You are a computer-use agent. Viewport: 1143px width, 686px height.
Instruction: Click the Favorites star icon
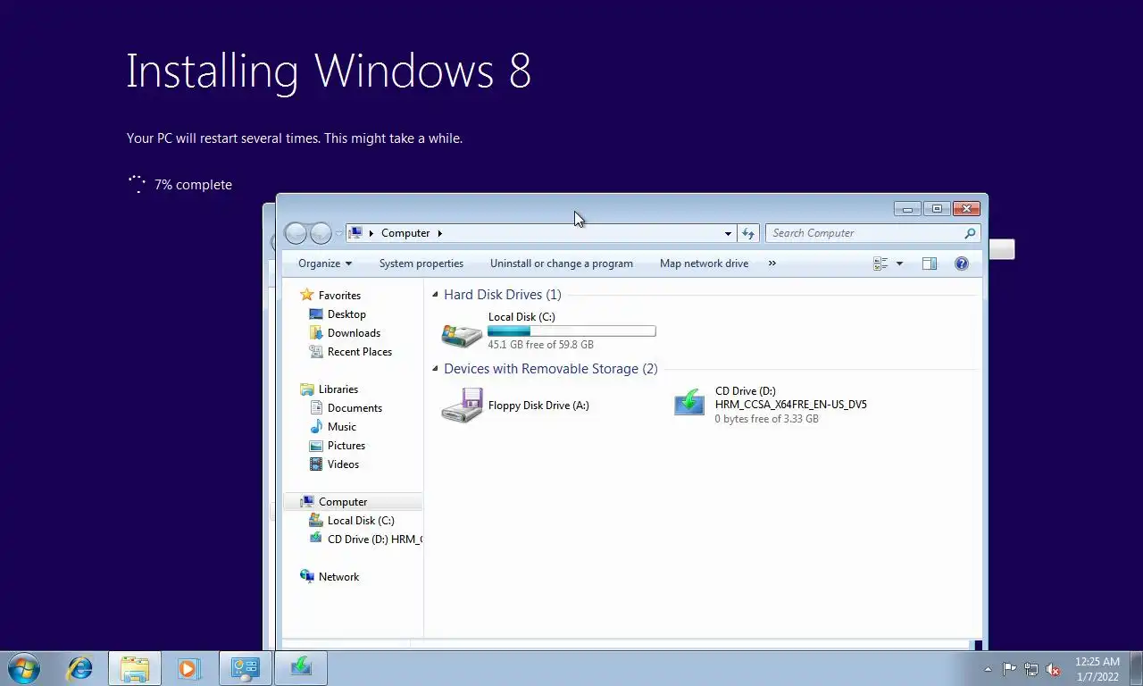pos(307,295)
